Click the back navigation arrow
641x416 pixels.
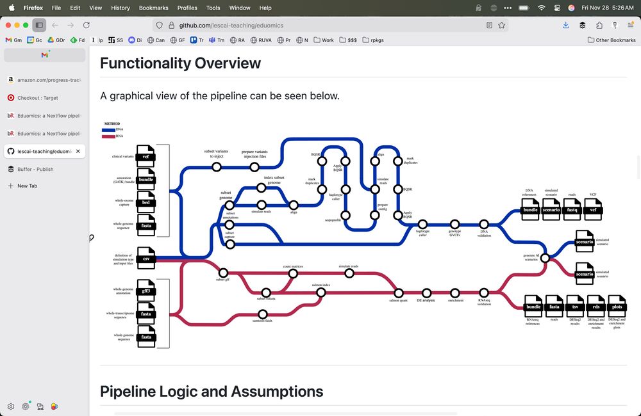pos(54,26)
